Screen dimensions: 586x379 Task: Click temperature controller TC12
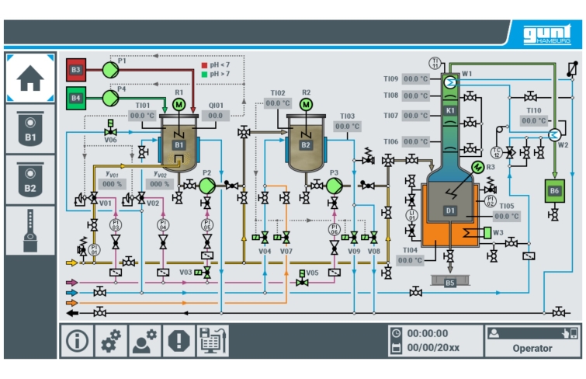pyautogui.click(x=496, y=152)
